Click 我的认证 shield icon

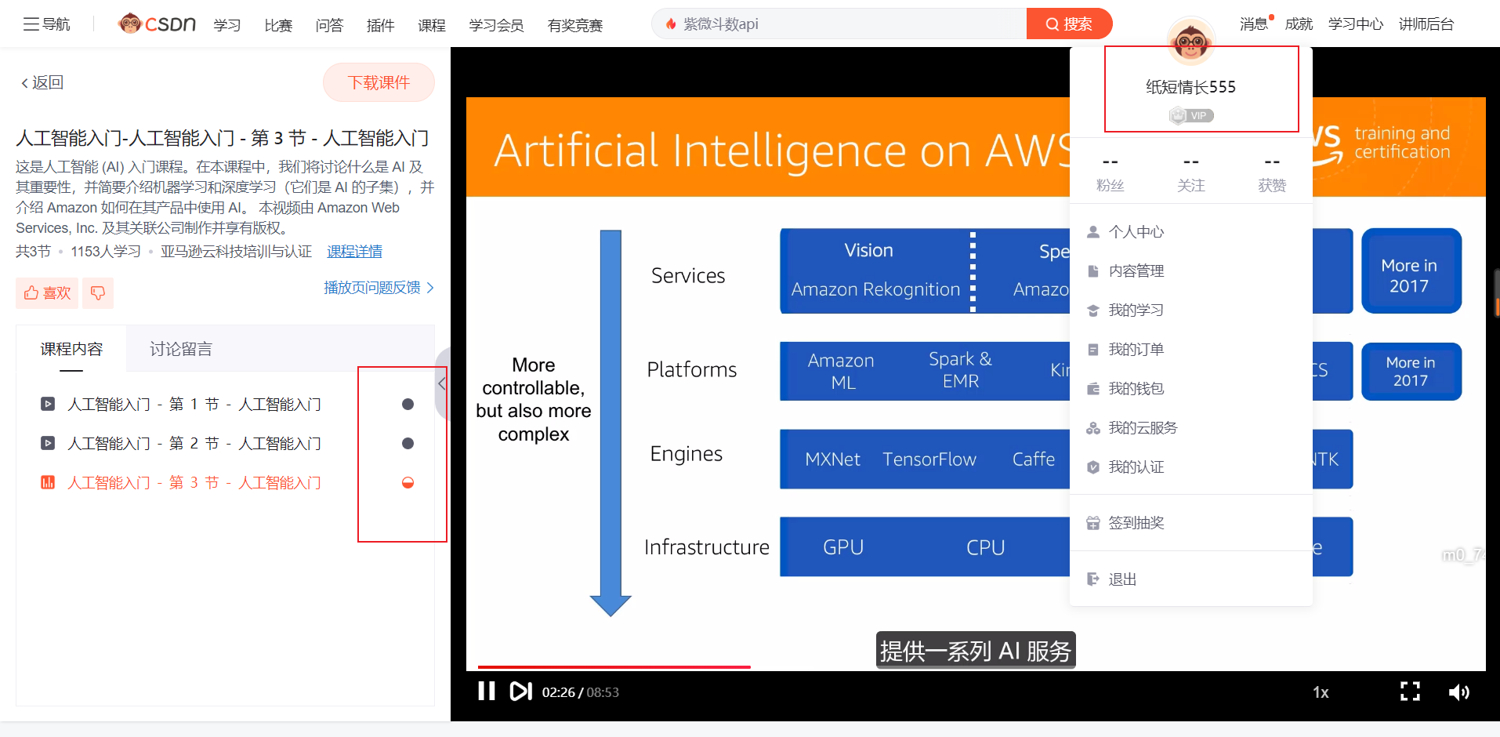tap(1093, 467)
